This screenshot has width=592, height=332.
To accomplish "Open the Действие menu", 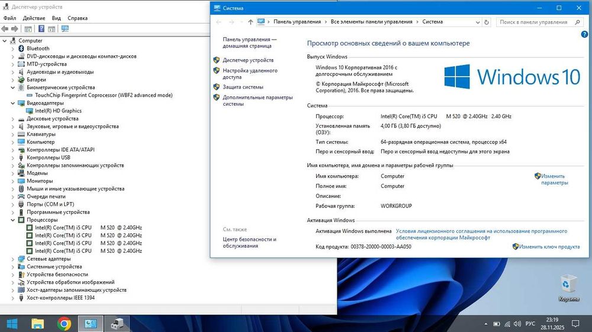I will [34, 18].
